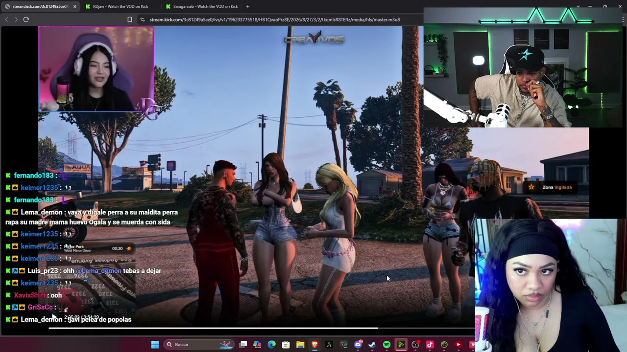Switch to the RDjavi VOD tab
Screen dimensions: 627x352
point(121,6)
